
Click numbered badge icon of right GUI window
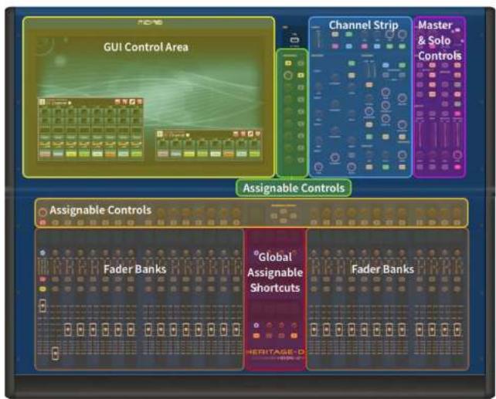pos(160,134)
